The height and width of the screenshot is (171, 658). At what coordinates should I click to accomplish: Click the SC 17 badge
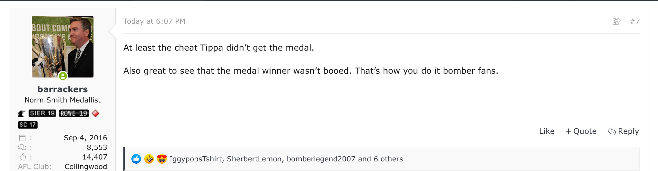tap(28, 125)
